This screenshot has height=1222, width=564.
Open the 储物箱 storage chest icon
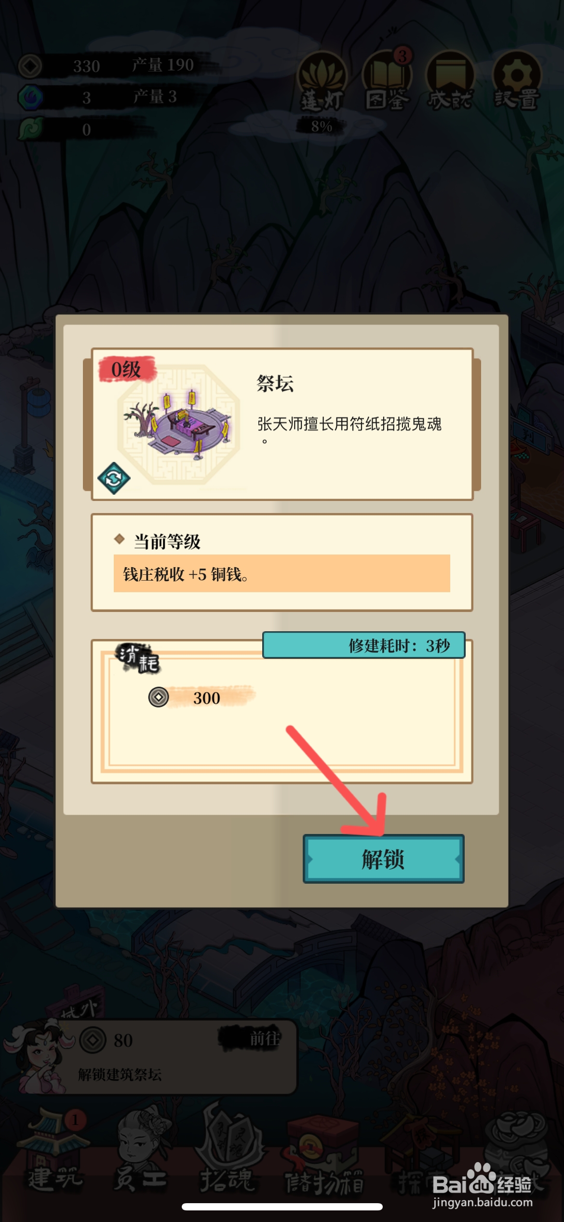click(x=324, y=1153)
